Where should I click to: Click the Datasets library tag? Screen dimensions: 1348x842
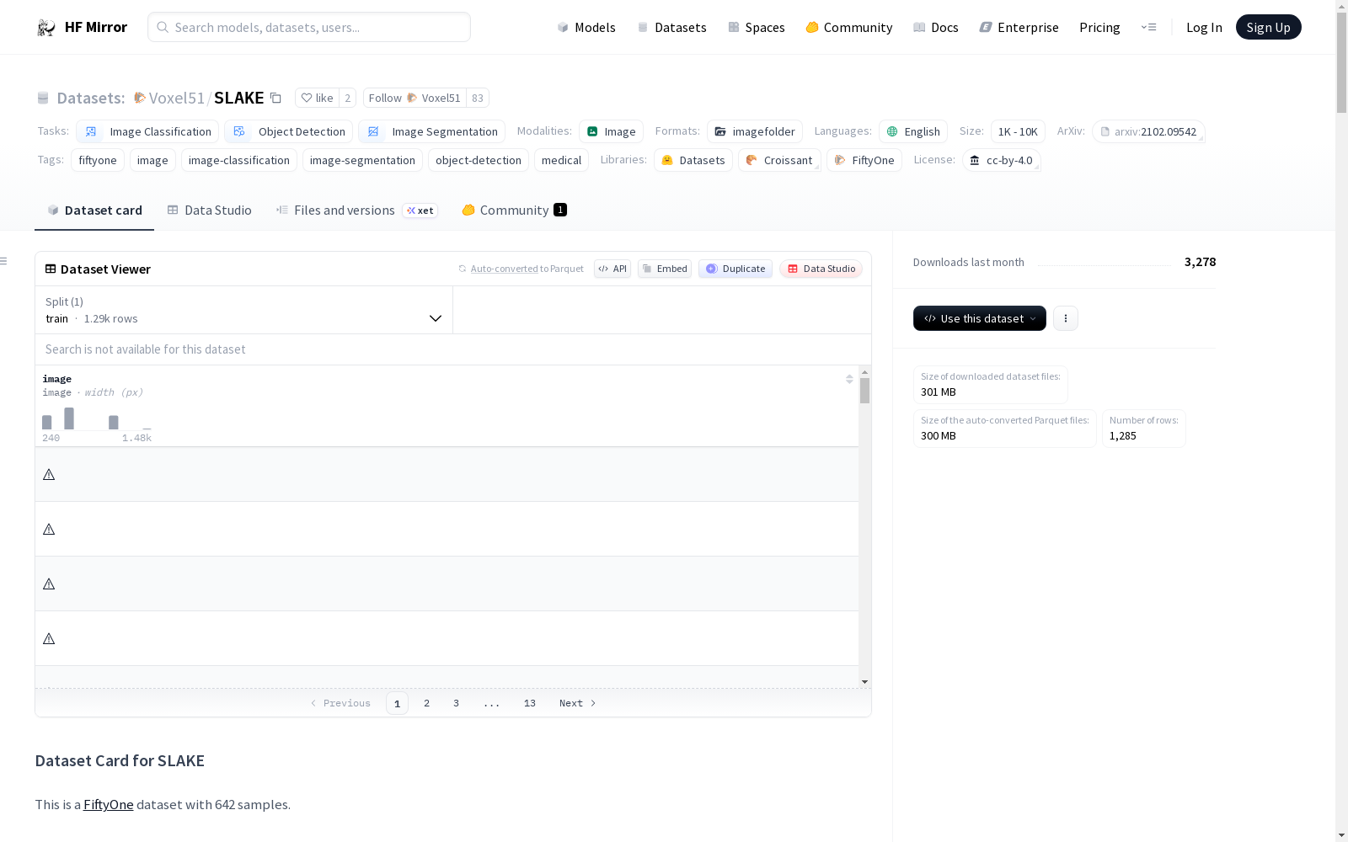[693, 160]
